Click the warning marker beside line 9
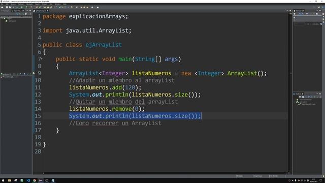Screen dimensions: 325x183 (x=34, y=73)
